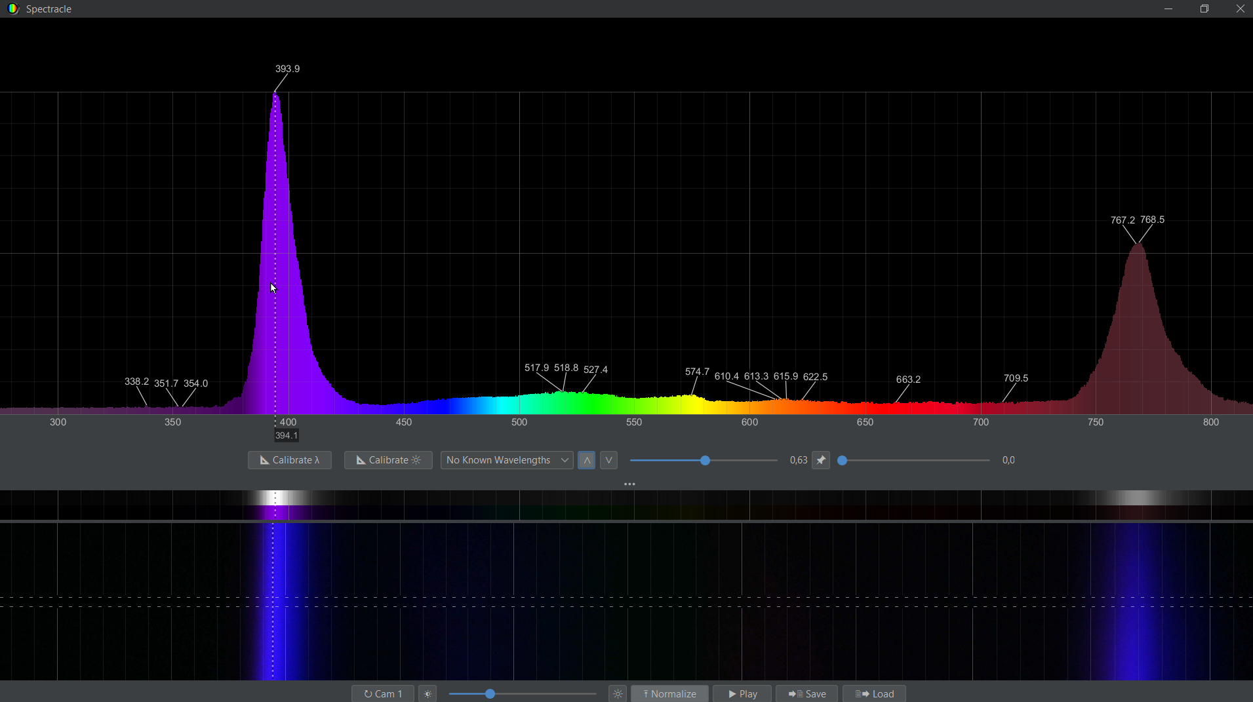Click the low brightness sun icon
Viewport: 1253px width, 702px height.
(x=428, y=693)
